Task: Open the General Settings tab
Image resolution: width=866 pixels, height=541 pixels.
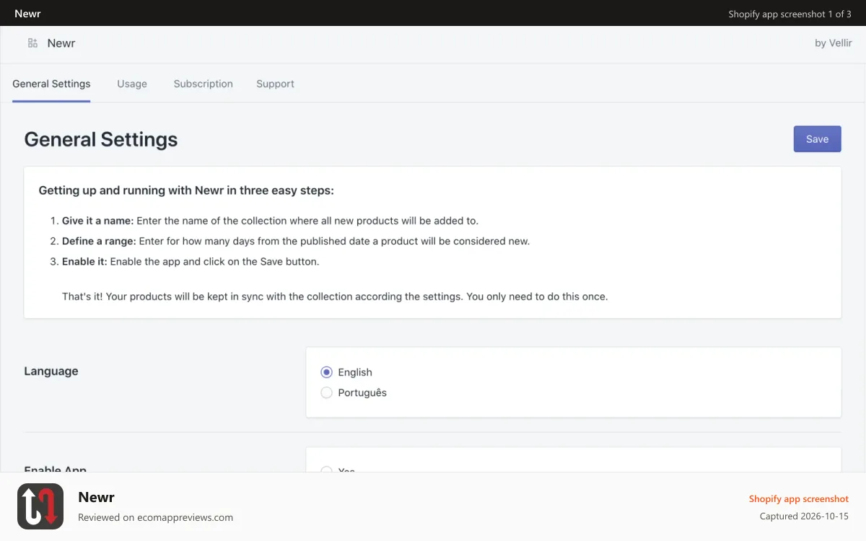Action: (x=51, y=84)
